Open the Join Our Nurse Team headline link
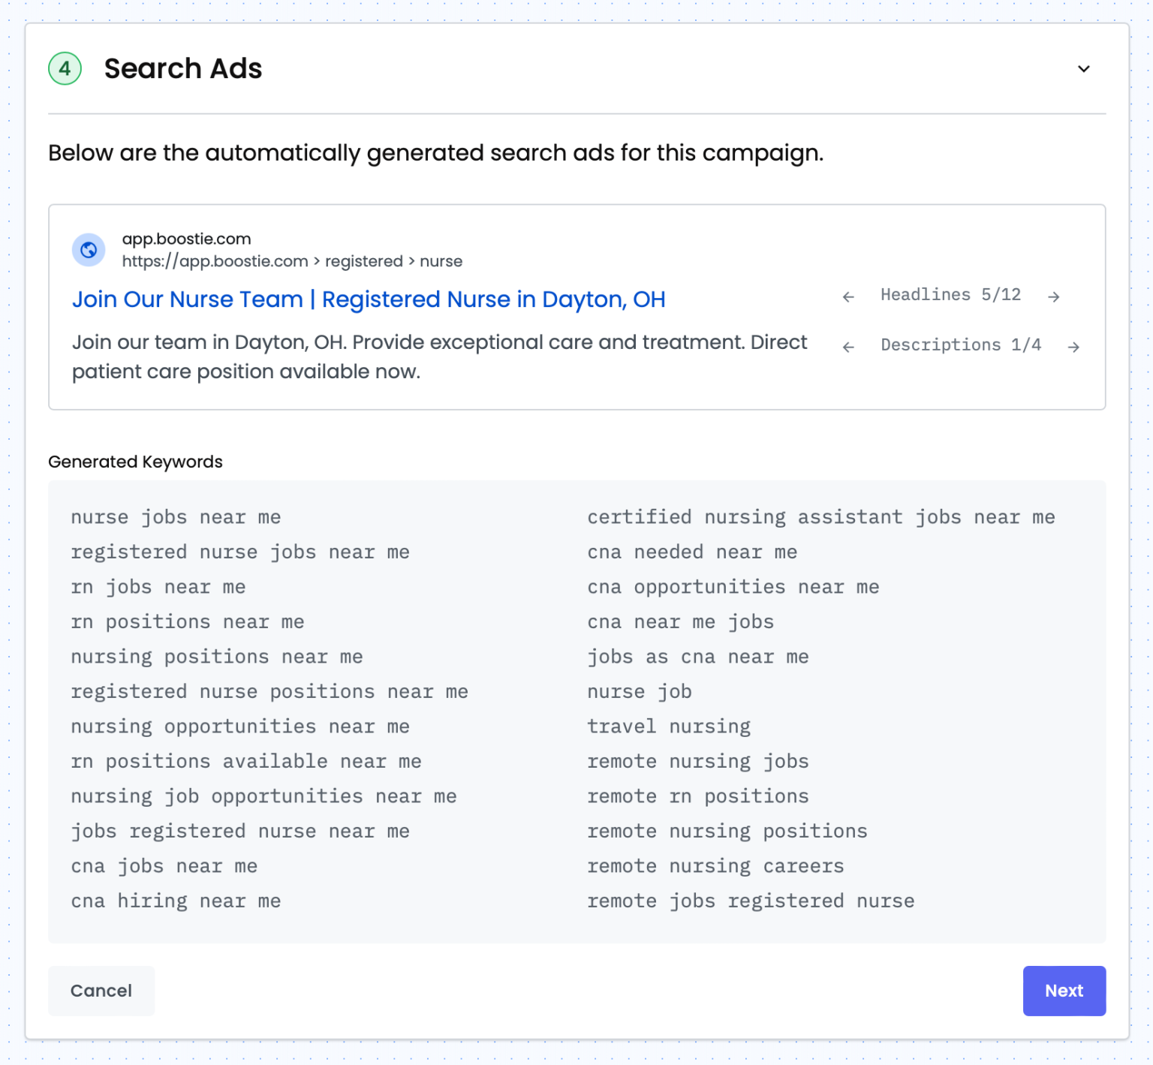Screen dimensions: 1153x1065 coord(369,299)
